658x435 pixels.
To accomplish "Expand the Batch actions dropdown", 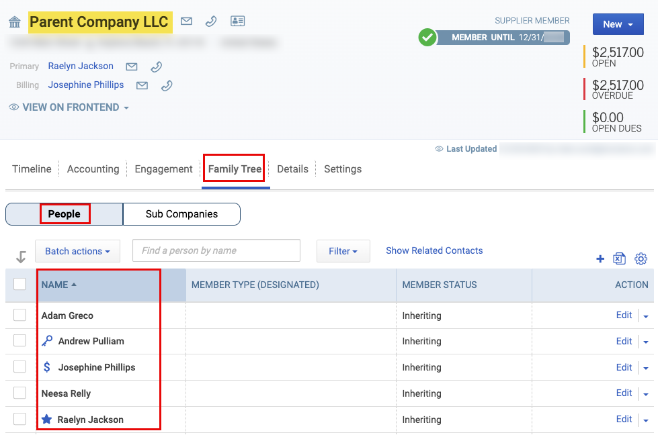I will pyautogui.click(x=78, y=251).
